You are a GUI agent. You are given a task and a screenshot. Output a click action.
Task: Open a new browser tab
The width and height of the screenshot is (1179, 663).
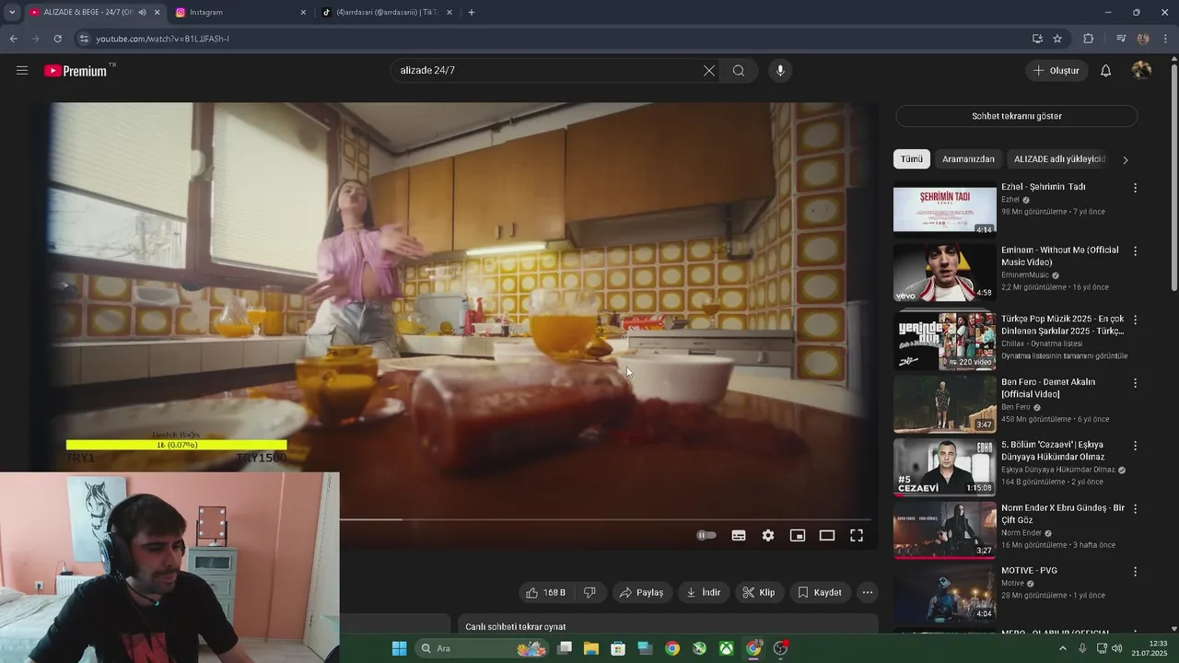[x=472, y=12]
